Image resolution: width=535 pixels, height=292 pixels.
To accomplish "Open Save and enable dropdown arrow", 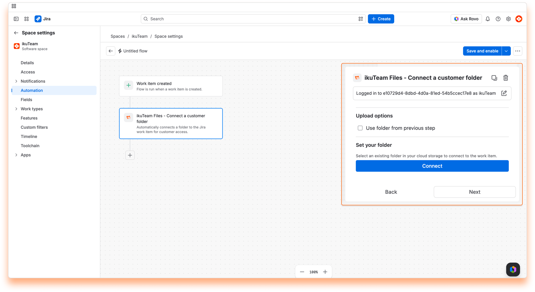I will [x=506, y=51].
